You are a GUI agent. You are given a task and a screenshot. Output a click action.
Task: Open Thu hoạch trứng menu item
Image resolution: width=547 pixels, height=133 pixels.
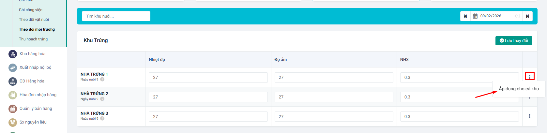pyautogui.click(x=33, y=39)
